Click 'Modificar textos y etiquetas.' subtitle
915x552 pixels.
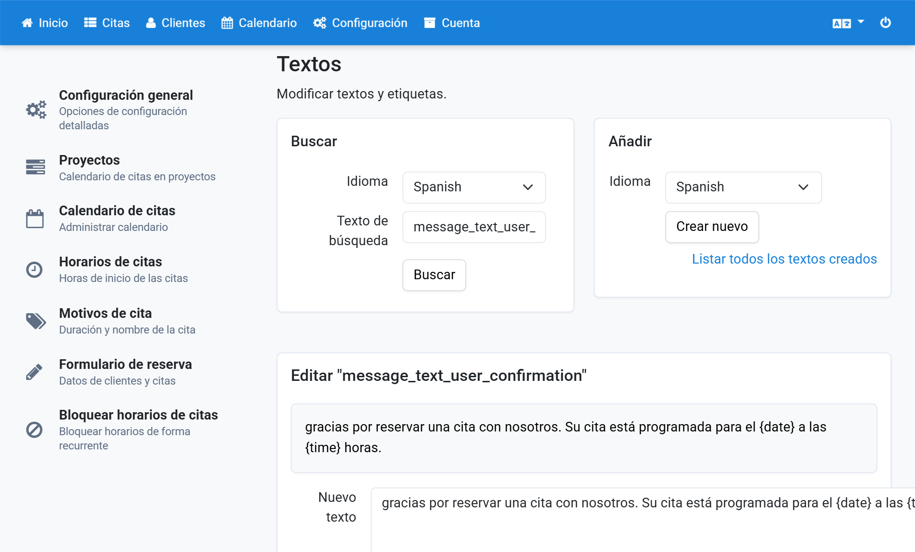click(361, 94)
